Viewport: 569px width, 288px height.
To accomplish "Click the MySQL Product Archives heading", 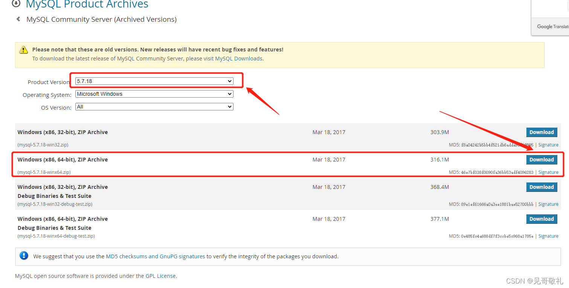I will click(x=87, y=5).
